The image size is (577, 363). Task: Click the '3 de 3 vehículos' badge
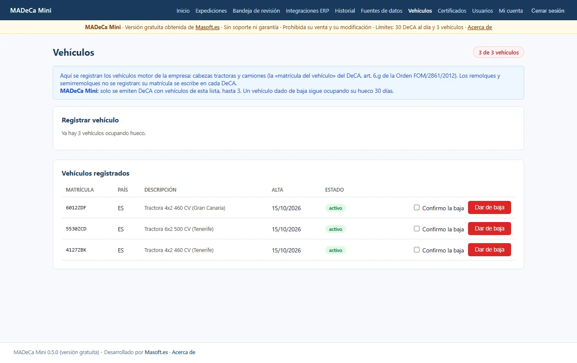pos(499,52)
